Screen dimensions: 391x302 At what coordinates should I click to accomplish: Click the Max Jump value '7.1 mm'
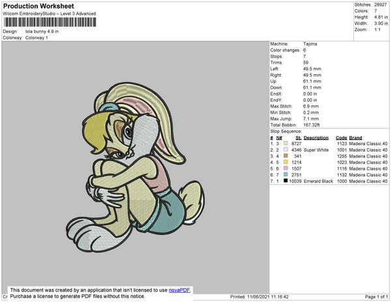[311, 118]
